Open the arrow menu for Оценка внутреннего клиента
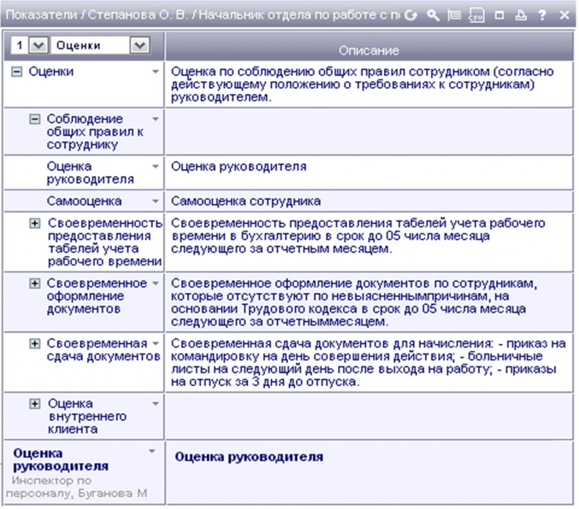The image size is (579, 509). pyautogui.click(x=155, y=404)
